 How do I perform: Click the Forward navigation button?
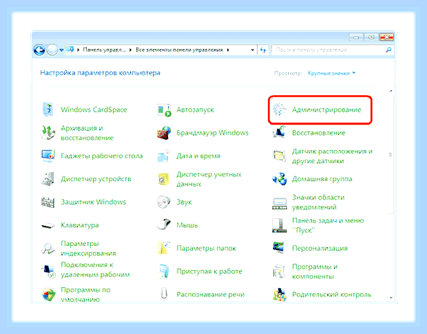(x=52, y=50)
